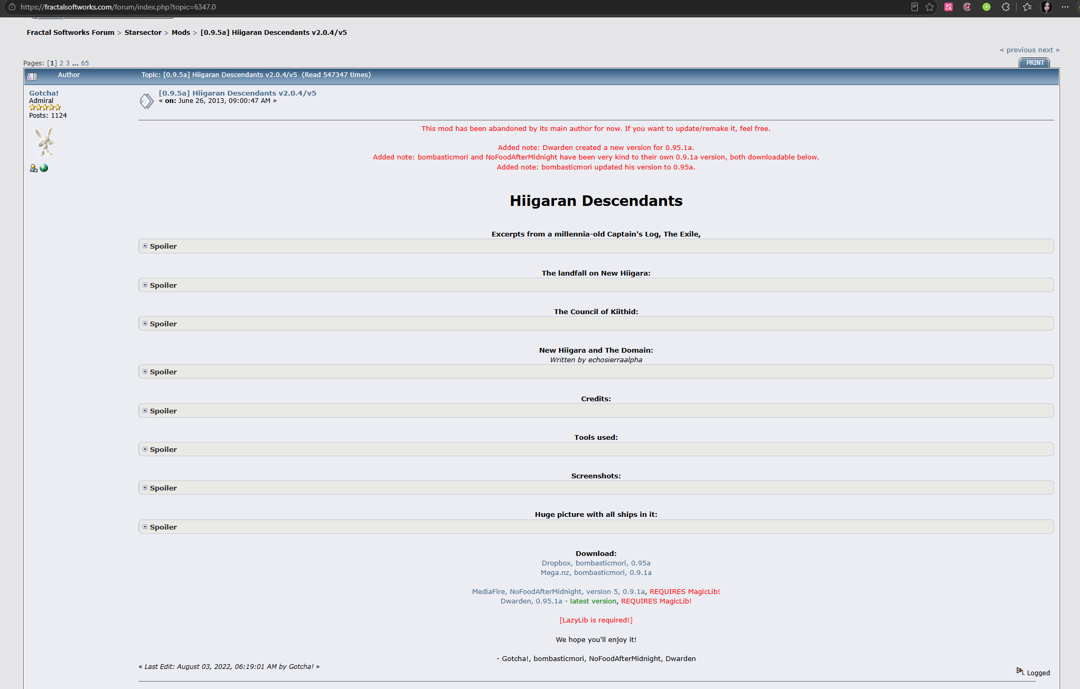Click the lime green extension icon

tap(987, 7)
